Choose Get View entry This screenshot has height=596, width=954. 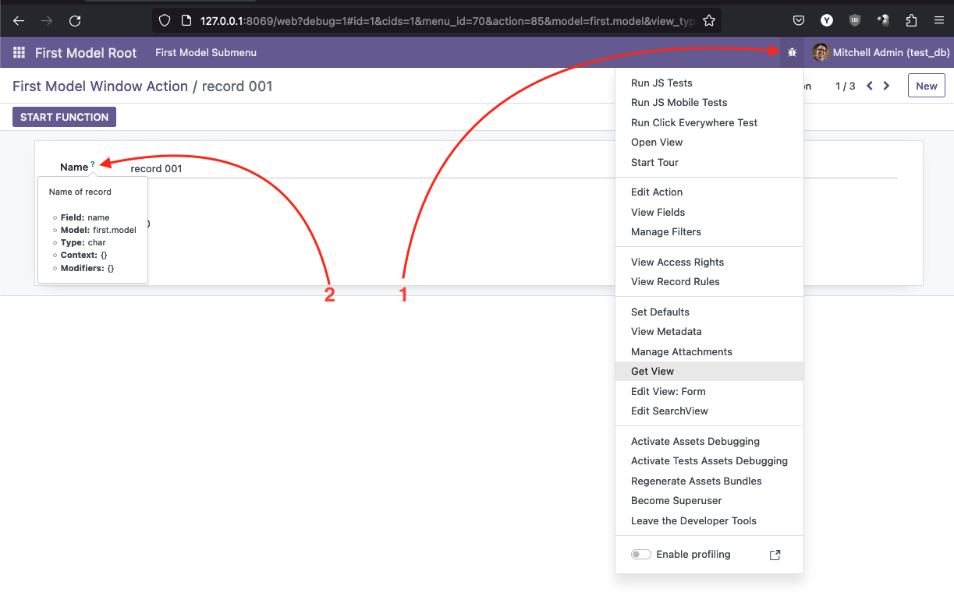[x=709, y=371]
